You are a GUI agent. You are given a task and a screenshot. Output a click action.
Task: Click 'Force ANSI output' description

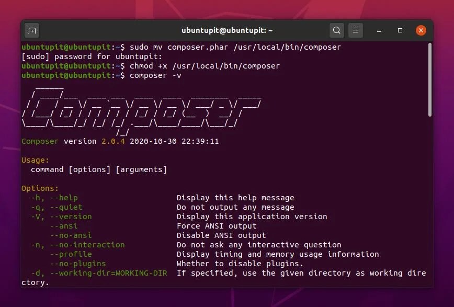217,226
